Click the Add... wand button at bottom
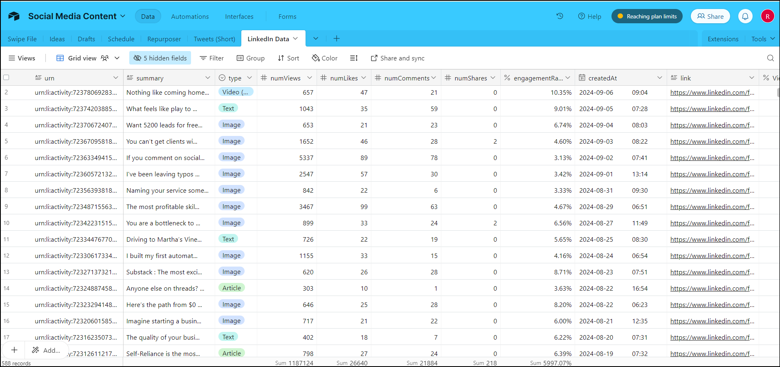The height and width of the screenshot is (367, 780). 46,350
